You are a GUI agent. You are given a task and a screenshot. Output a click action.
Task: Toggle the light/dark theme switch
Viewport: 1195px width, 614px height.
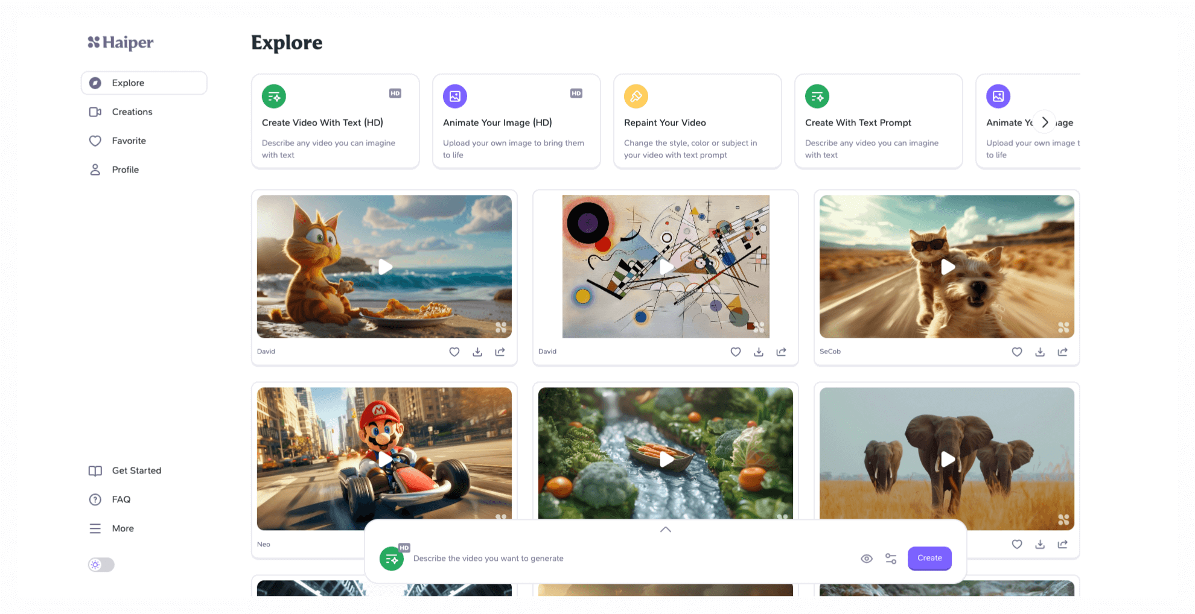pyautogui.click(x=101, y=565)
